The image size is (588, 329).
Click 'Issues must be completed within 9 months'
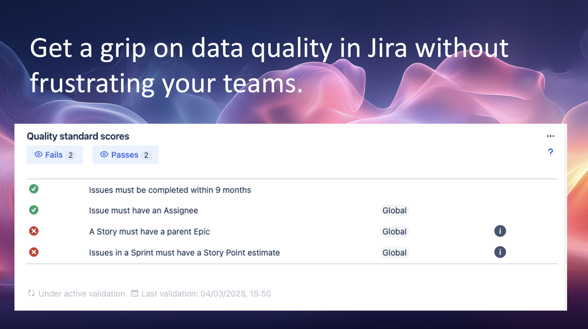tap(170, 190)
